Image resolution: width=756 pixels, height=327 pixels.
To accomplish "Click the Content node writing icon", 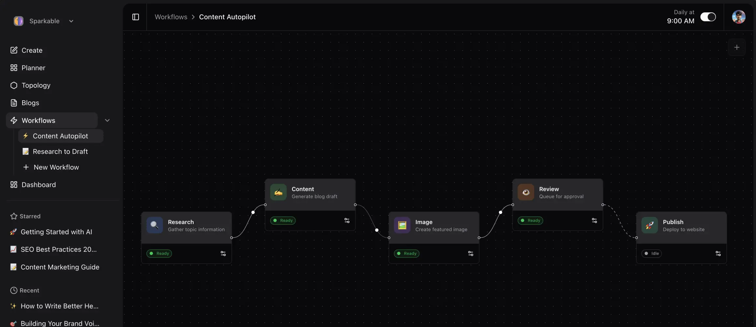I will (278, 192).
